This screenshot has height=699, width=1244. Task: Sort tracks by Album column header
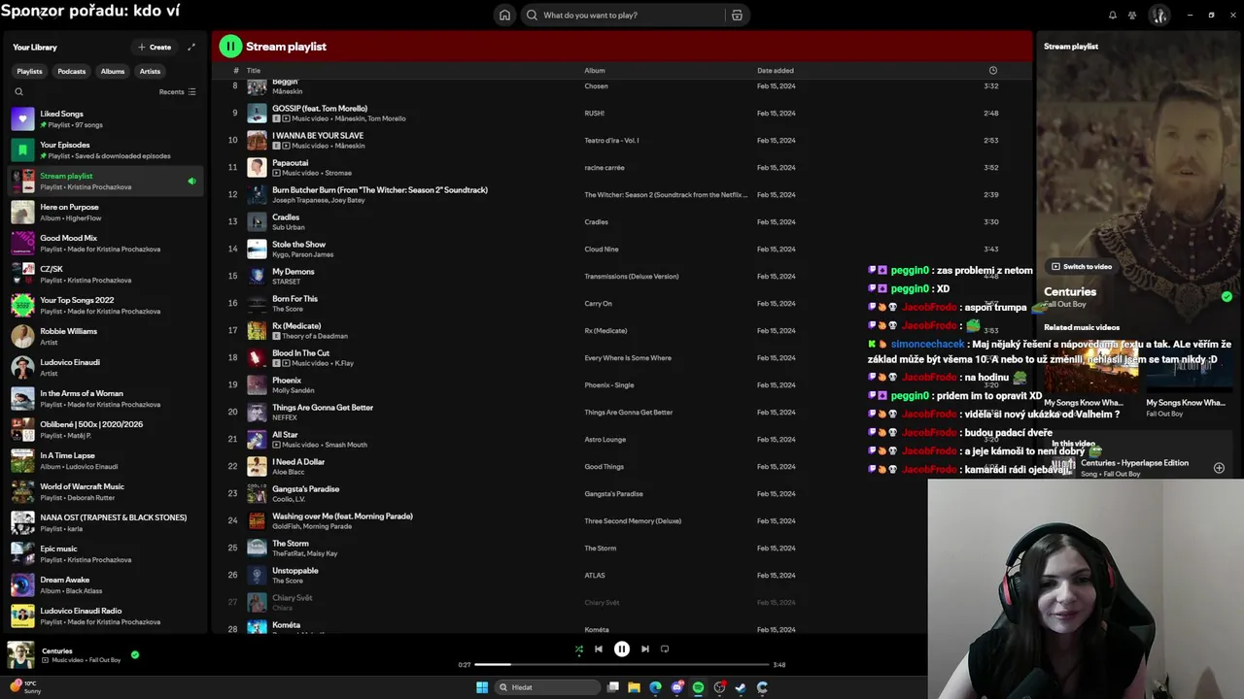pyautogui.click(x=595, y=70)
